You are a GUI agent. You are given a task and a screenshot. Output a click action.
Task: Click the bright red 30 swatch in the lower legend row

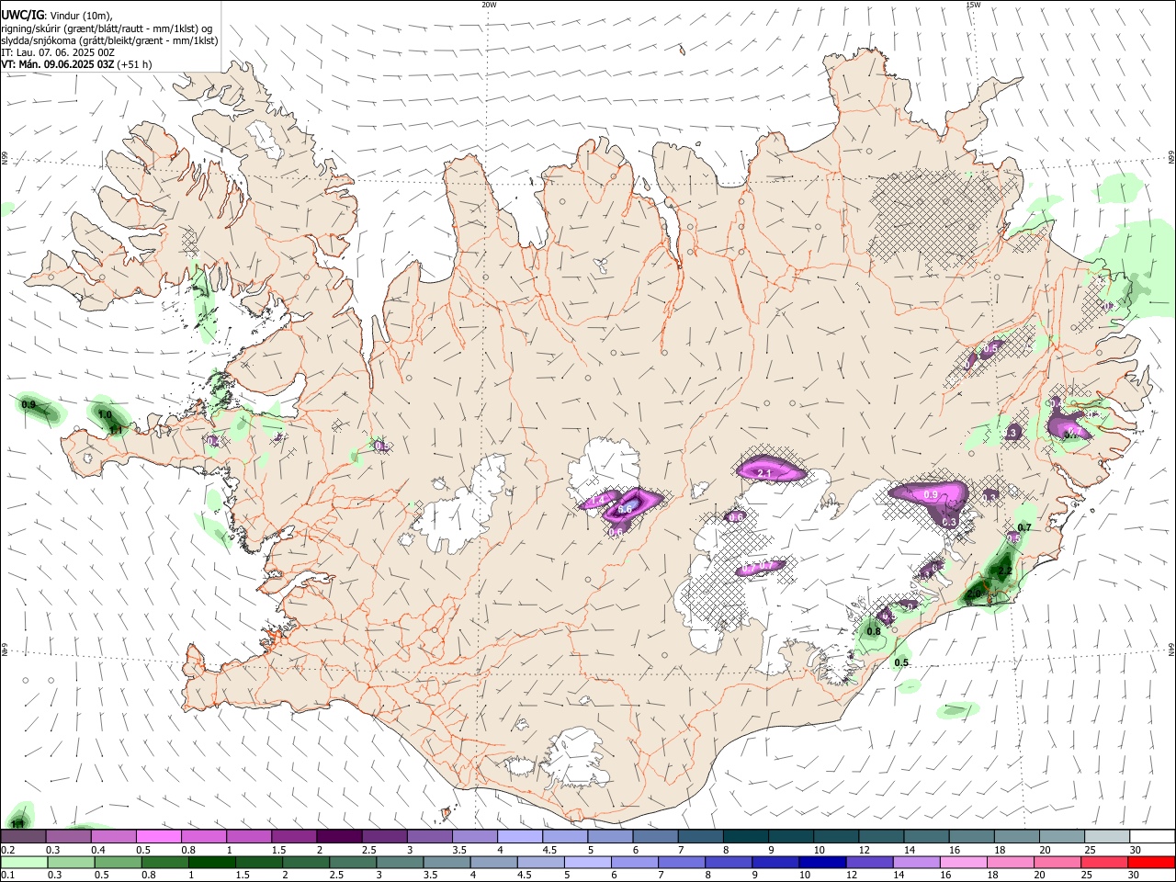coord(1152,862)
